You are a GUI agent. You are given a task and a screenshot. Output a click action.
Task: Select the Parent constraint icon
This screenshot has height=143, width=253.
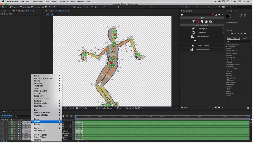(x=193, y=45)
